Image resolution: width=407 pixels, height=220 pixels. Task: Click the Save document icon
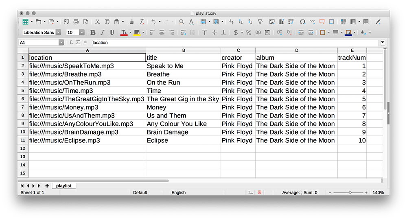click(x=51, y=22)
